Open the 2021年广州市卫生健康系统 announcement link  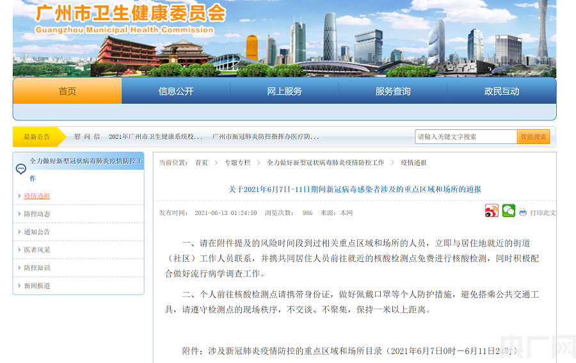point(156,137)
